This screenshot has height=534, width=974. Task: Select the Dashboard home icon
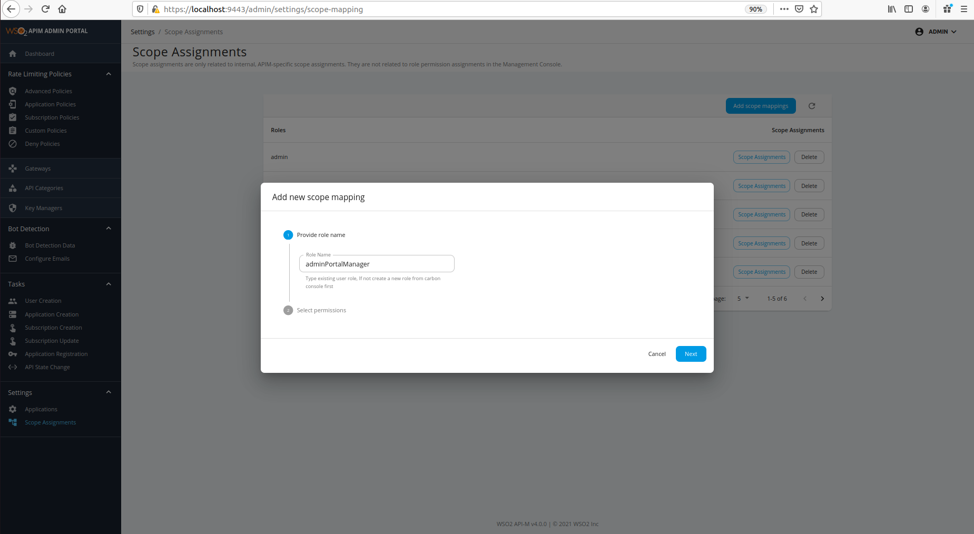click(12, 53)
